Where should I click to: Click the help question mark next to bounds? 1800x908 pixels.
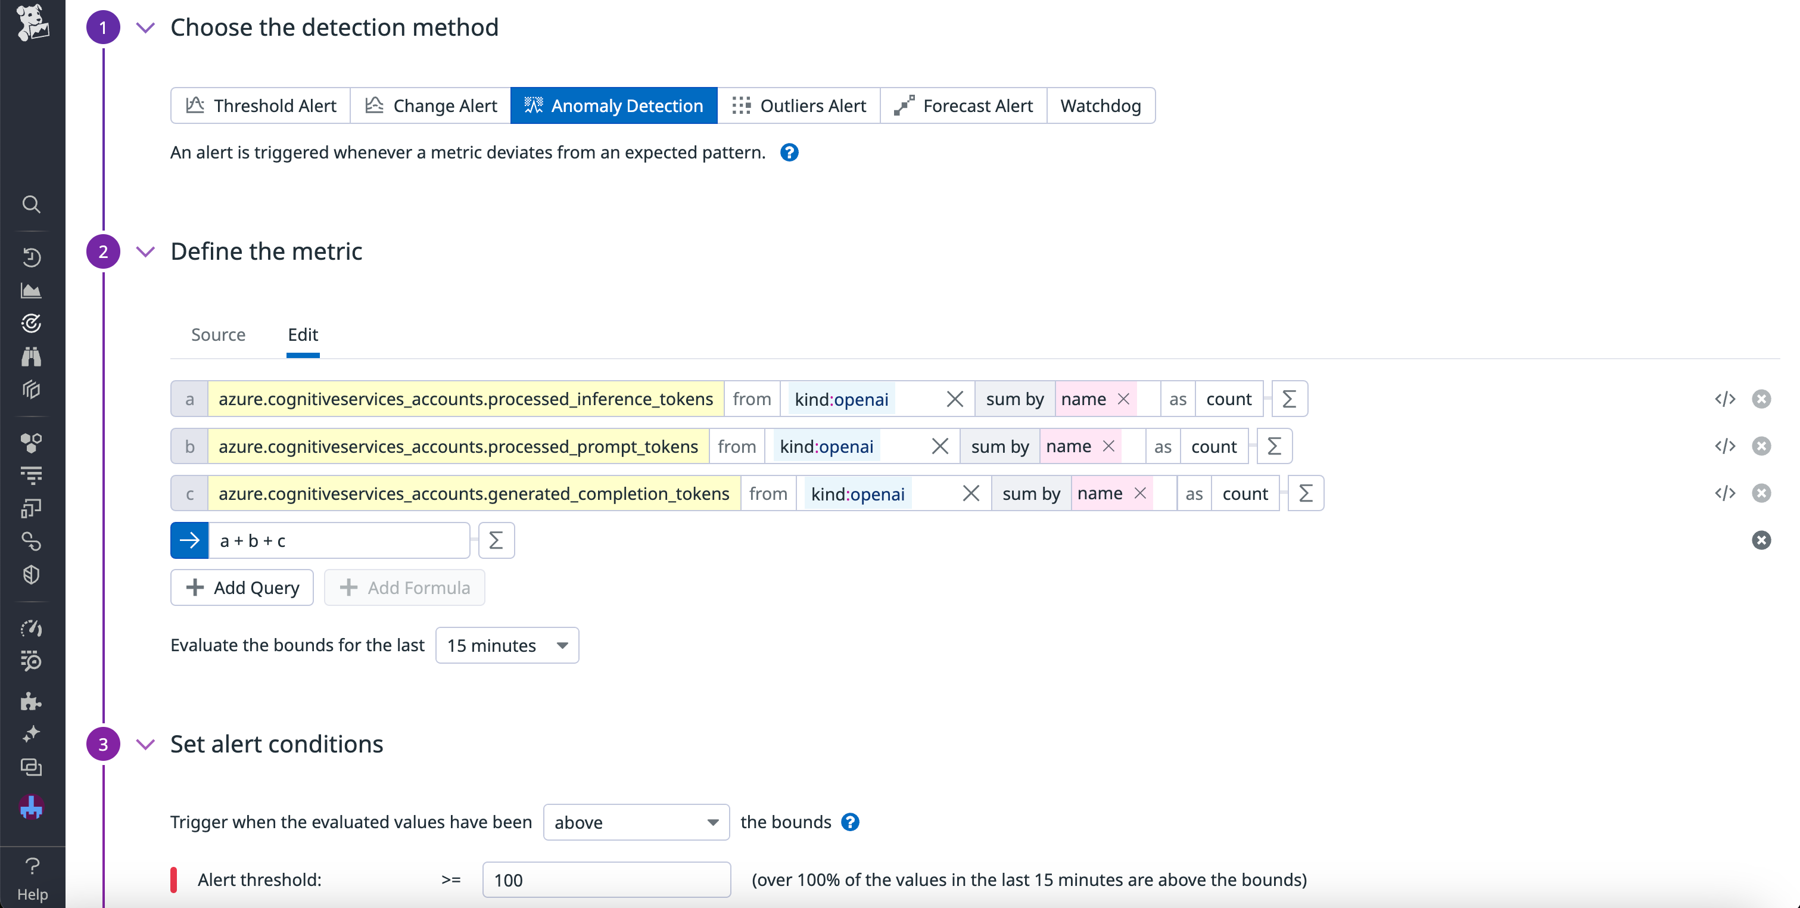point(850,822)
